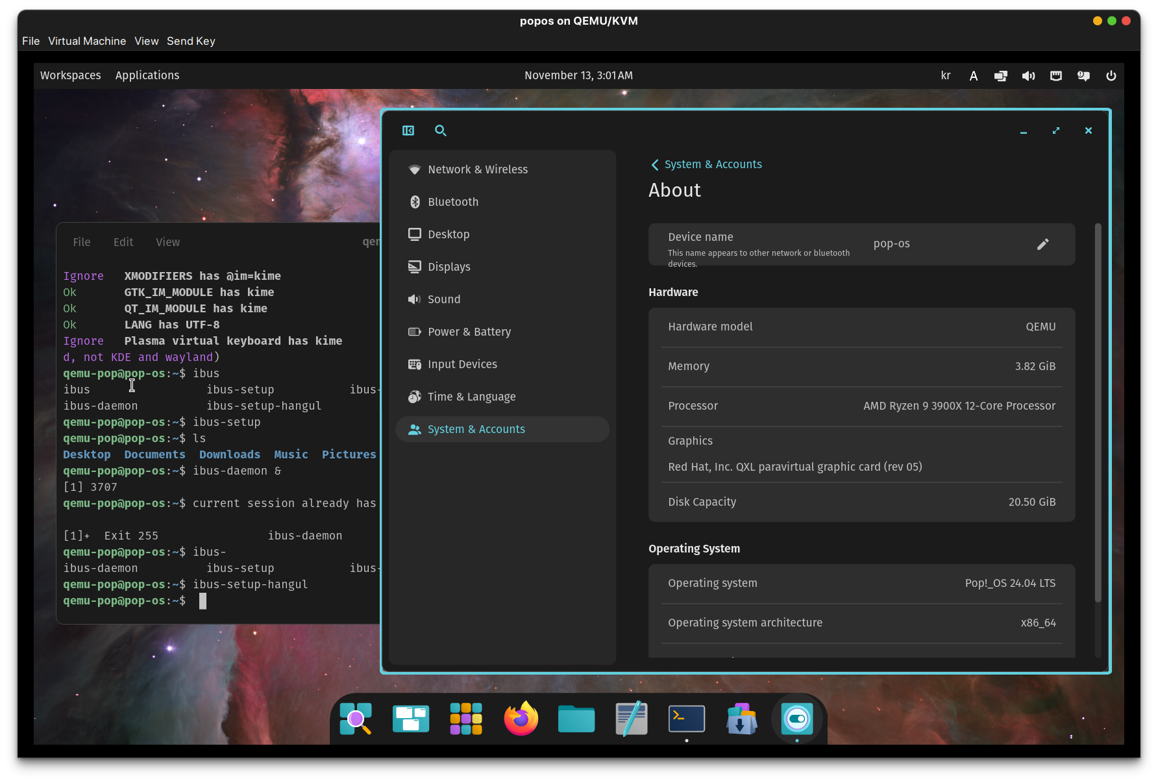
Task: Click the Input Devices keyboard icon
Action: pos(414,364)
